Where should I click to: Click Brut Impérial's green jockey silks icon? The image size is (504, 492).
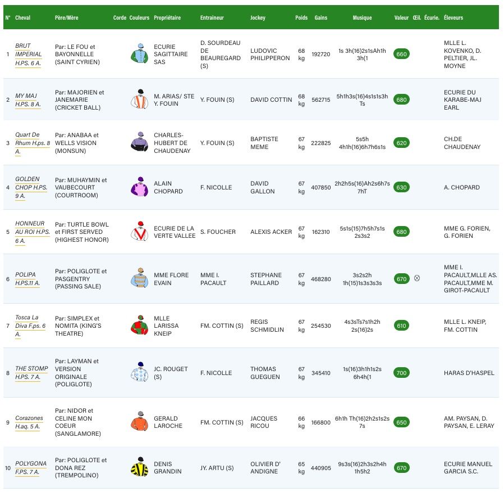pos(139,54)
